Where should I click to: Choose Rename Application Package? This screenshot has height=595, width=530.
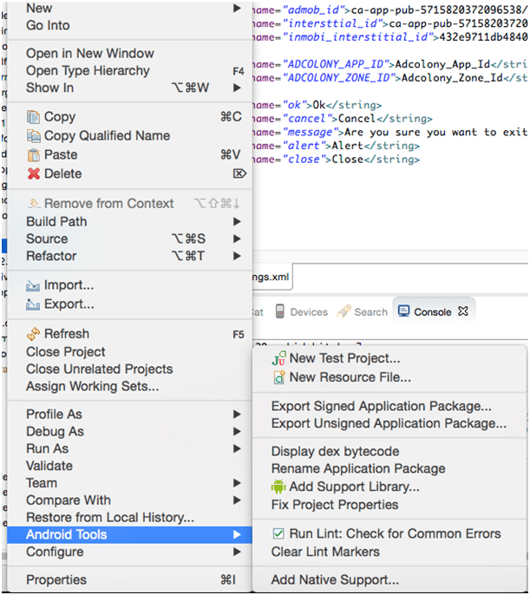coord(357,468)
